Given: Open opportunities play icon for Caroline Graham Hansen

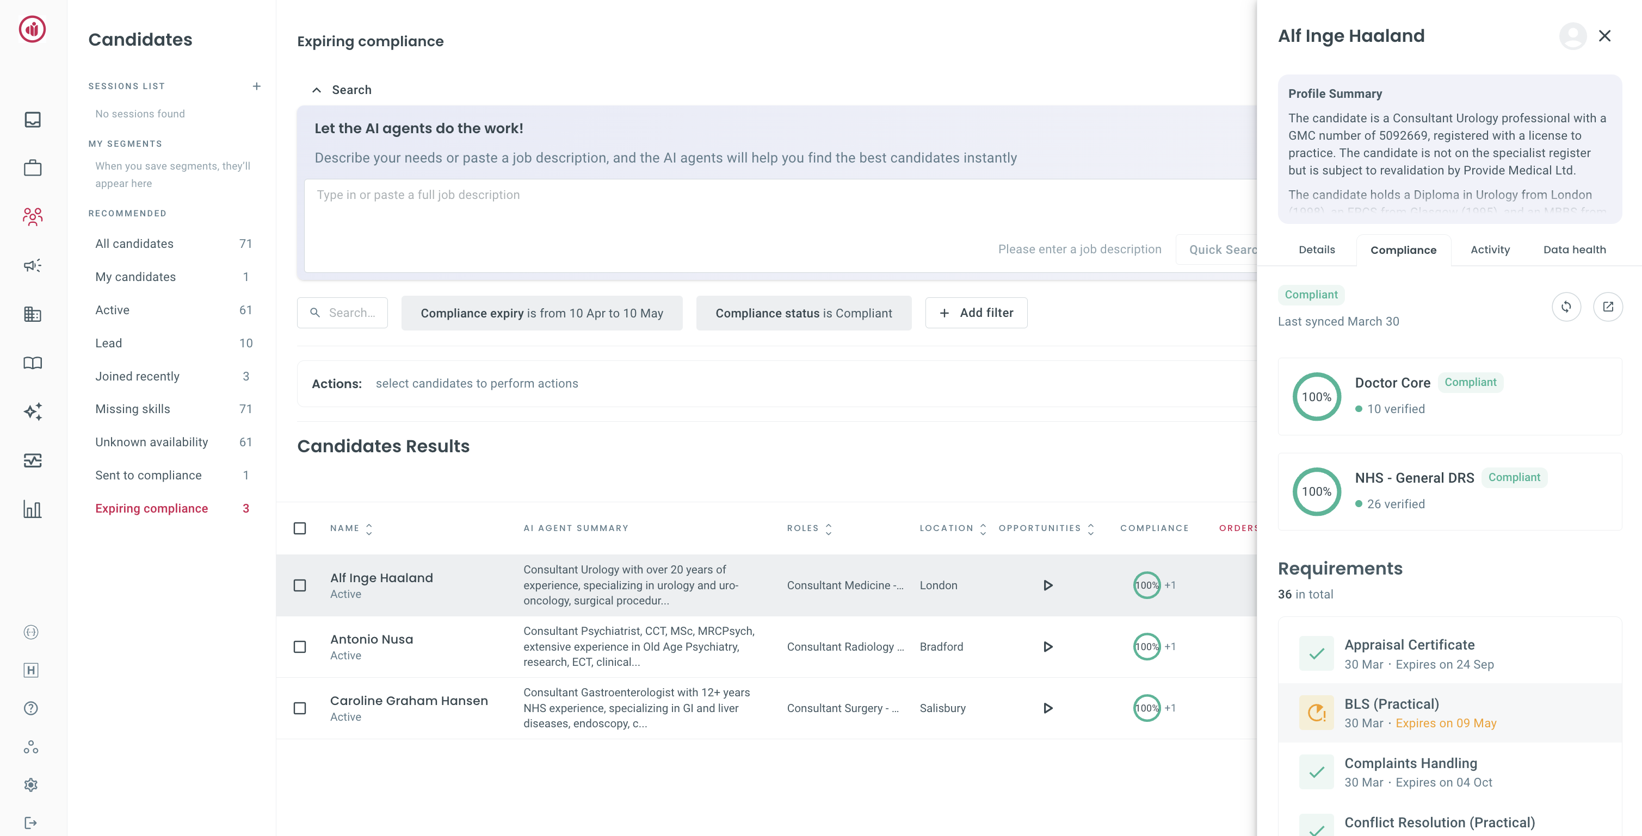Looking at the screenshot, I should pyautogui.click(x=1047, y=708).
